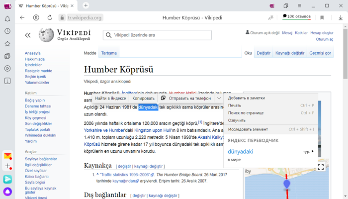Open Son değişiklikler sidebar link
Viewport: 348px width, 199px height.
tap(38, 124)
